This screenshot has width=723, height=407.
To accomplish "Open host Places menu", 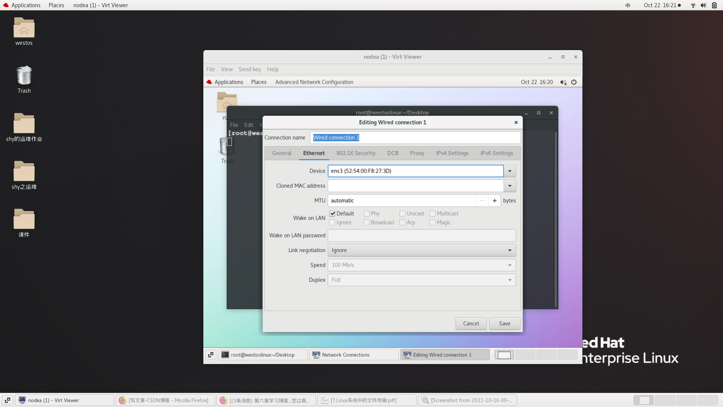I will pyautogui.click(x=56, y=5).
